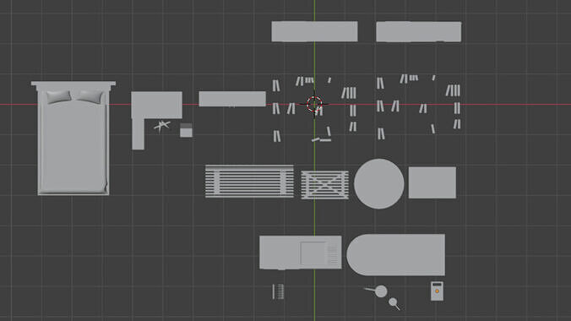Select the small comb-like rack object
The image size is (571, 321).
(278, 291)
